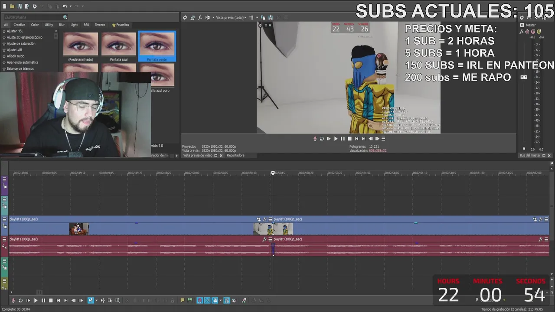Show the Favoritos plugin tab
555x312 pixels.
121,25
